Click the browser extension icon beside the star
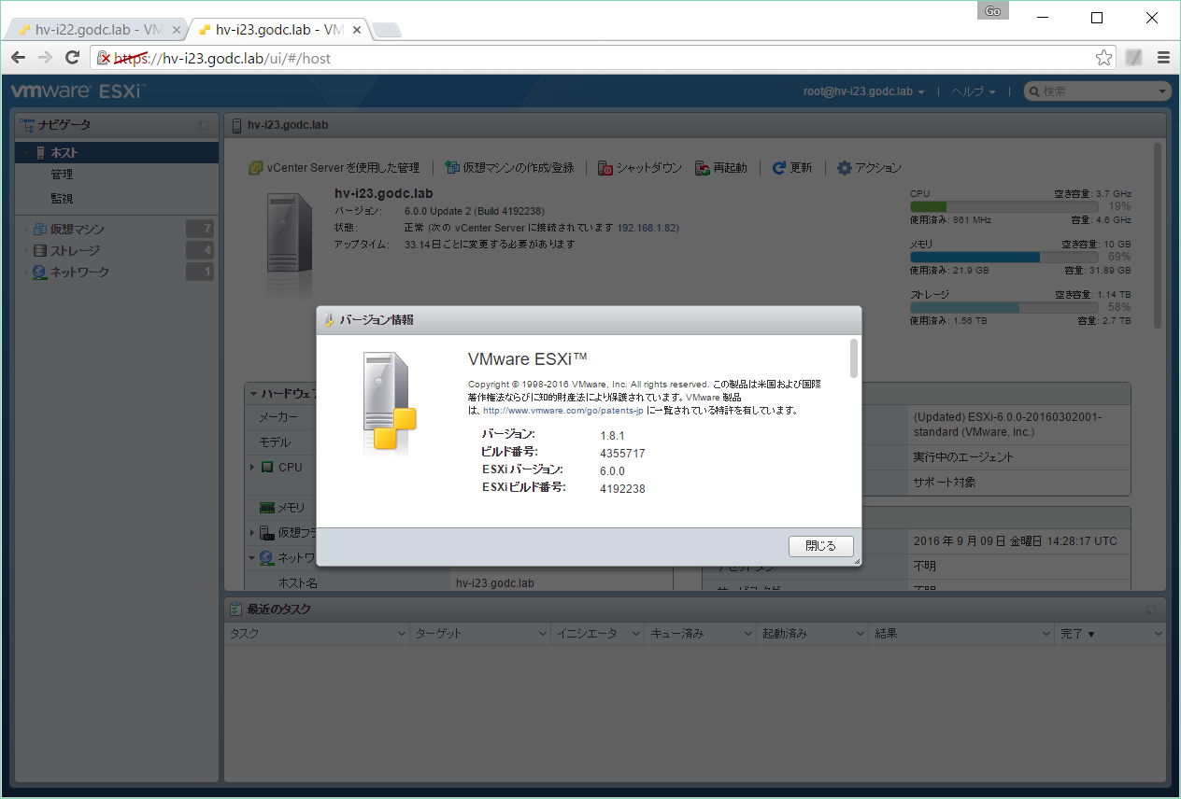The image size is (1181, 799). coord(1134,58)
